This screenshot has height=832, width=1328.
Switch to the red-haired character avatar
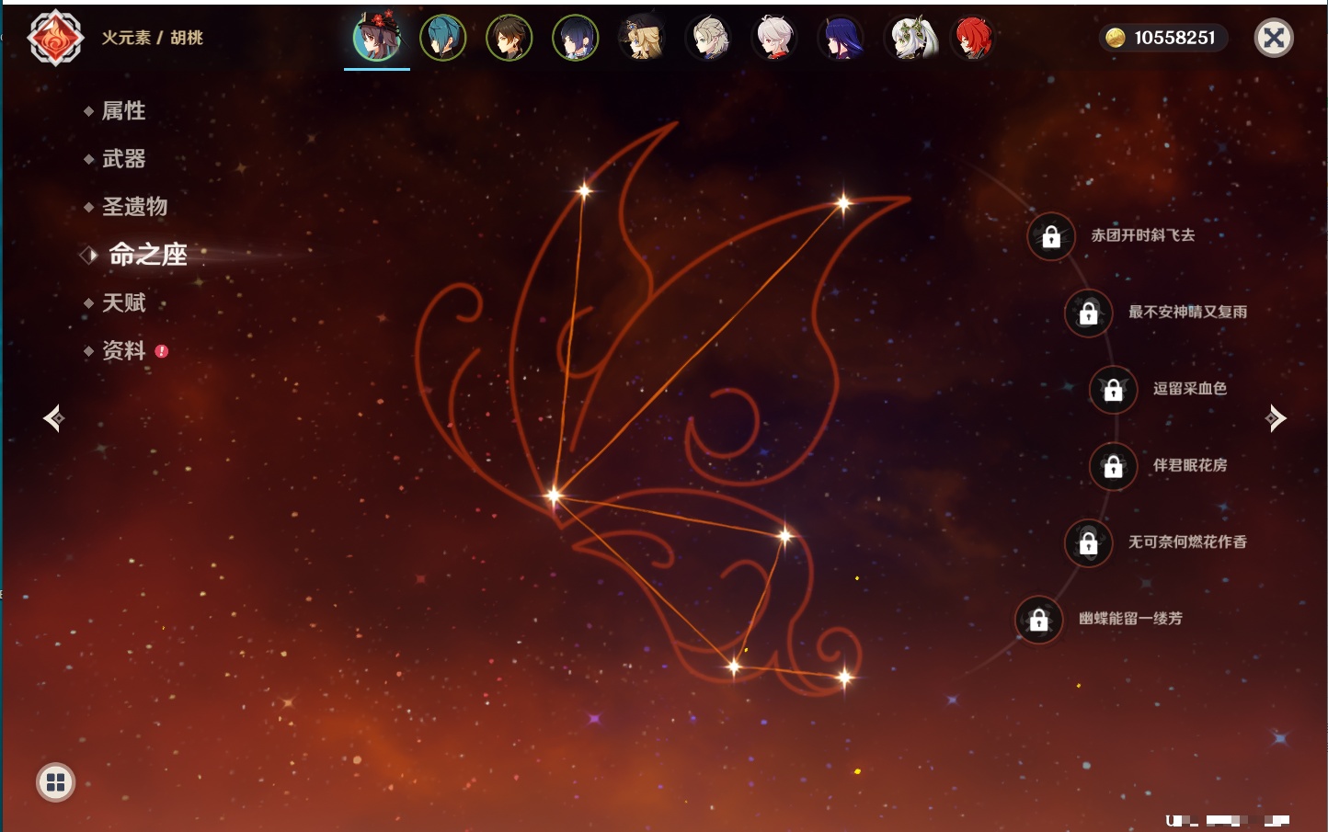[x=973, y=38]
